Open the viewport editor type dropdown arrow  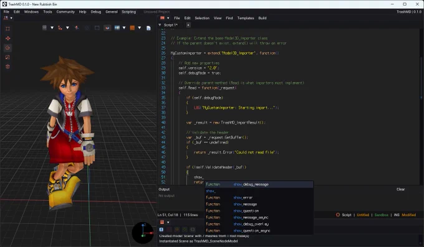(11, 18)
